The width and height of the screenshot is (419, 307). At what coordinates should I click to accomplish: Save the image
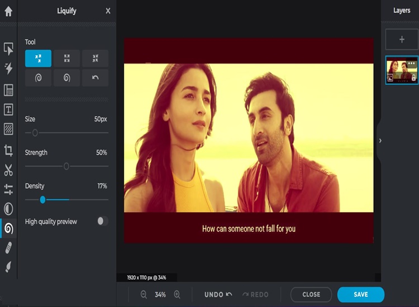[x=361, y=295]
